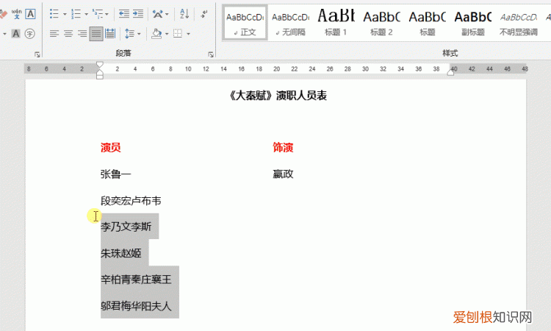Click right indent marker on ruler
Image resolution: width=551 pixels, height=331 pixels.
(450, 72)
